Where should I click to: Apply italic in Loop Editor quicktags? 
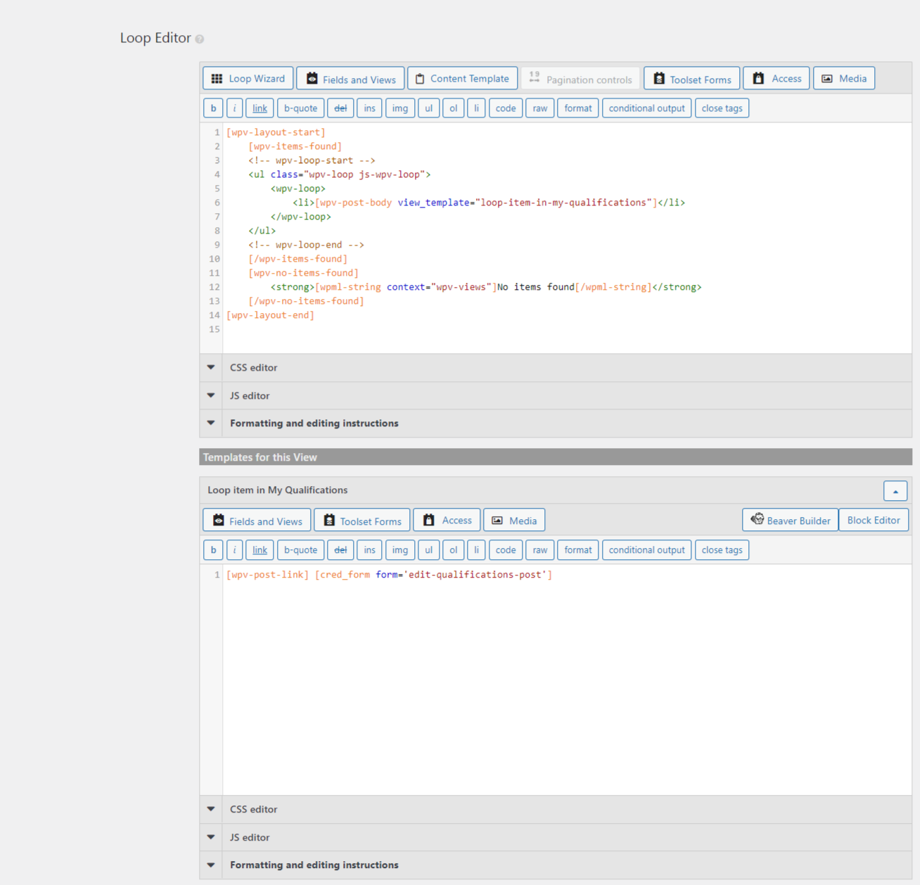click(235, 108)
